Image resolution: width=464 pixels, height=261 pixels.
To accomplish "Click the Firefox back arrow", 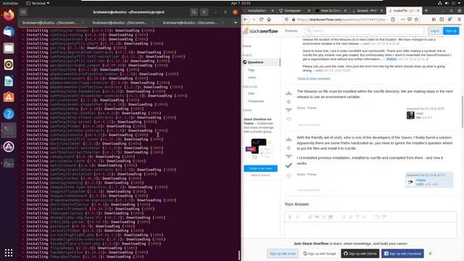I will coord(246,20).
